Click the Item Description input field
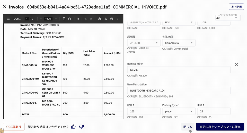Screen dimensions: 247x133 (179, 91)
